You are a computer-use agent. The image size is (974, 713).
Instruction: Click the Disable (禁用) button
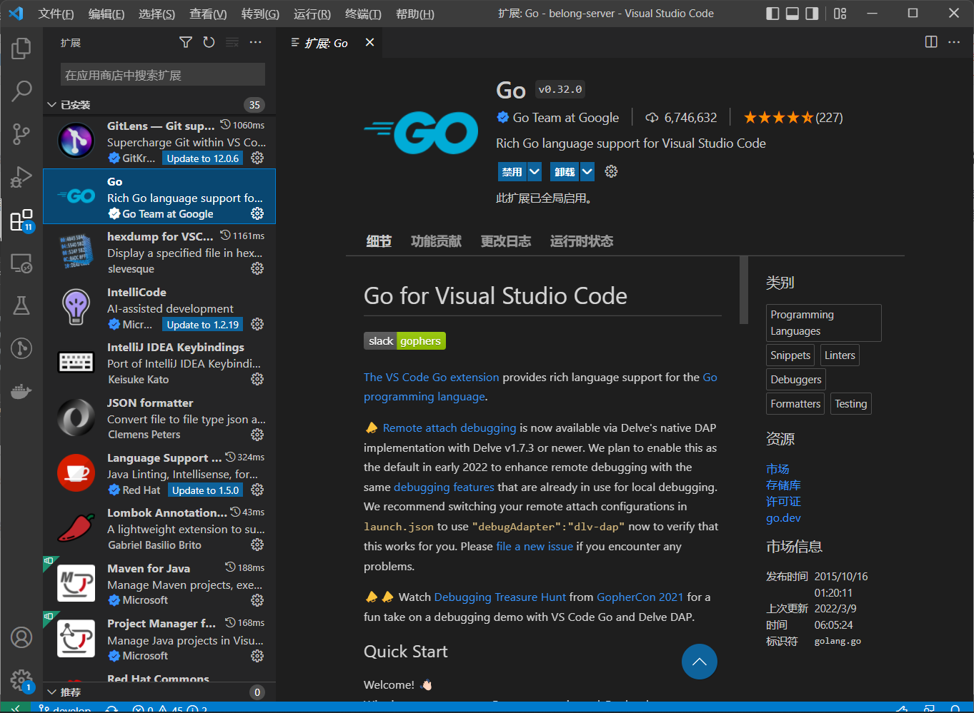coord(512,171)
